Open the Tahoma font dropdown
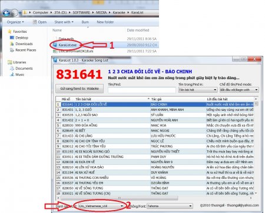The height and width of the screenshot is (213, 265). (x=170, y=206)
